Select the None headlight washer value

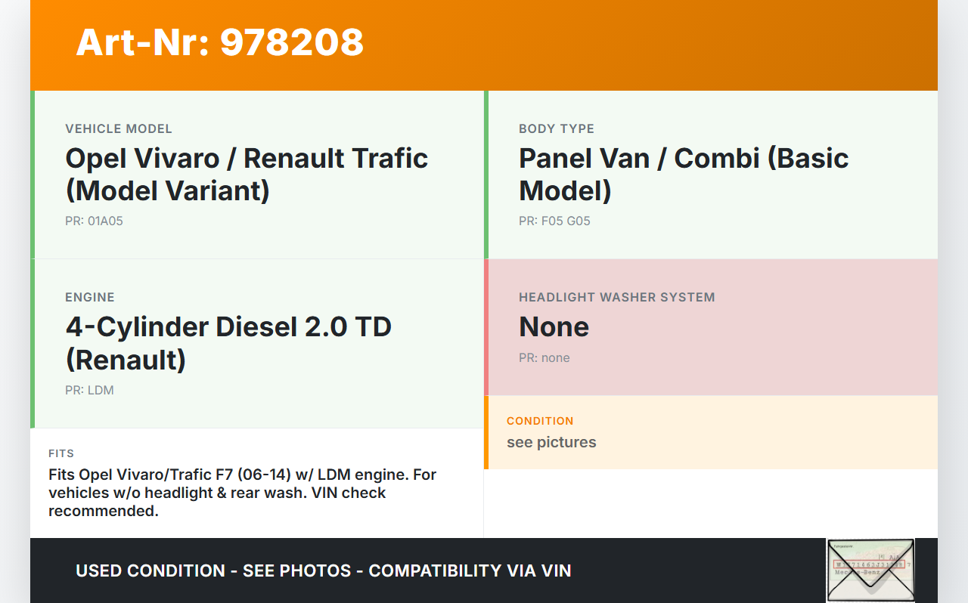[x=554, y=327]
